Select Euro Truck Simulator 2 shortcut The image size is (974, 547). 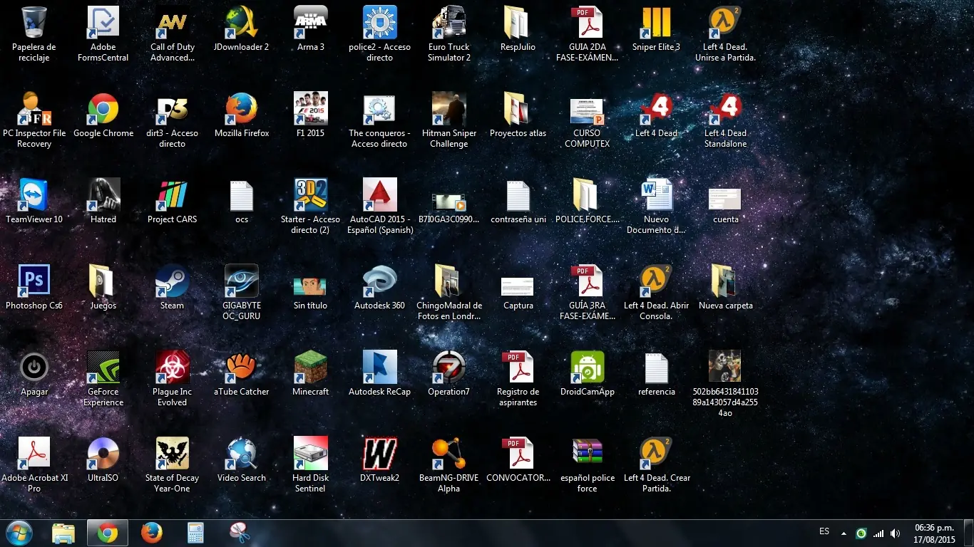point(449,23)
